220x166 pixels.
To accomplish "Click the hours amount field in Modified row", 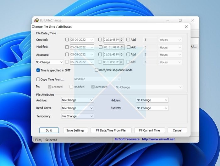I will (150, 47).
